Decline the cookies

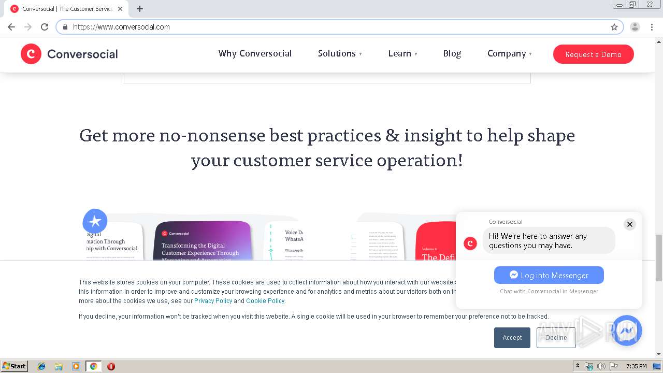(556, 338)
